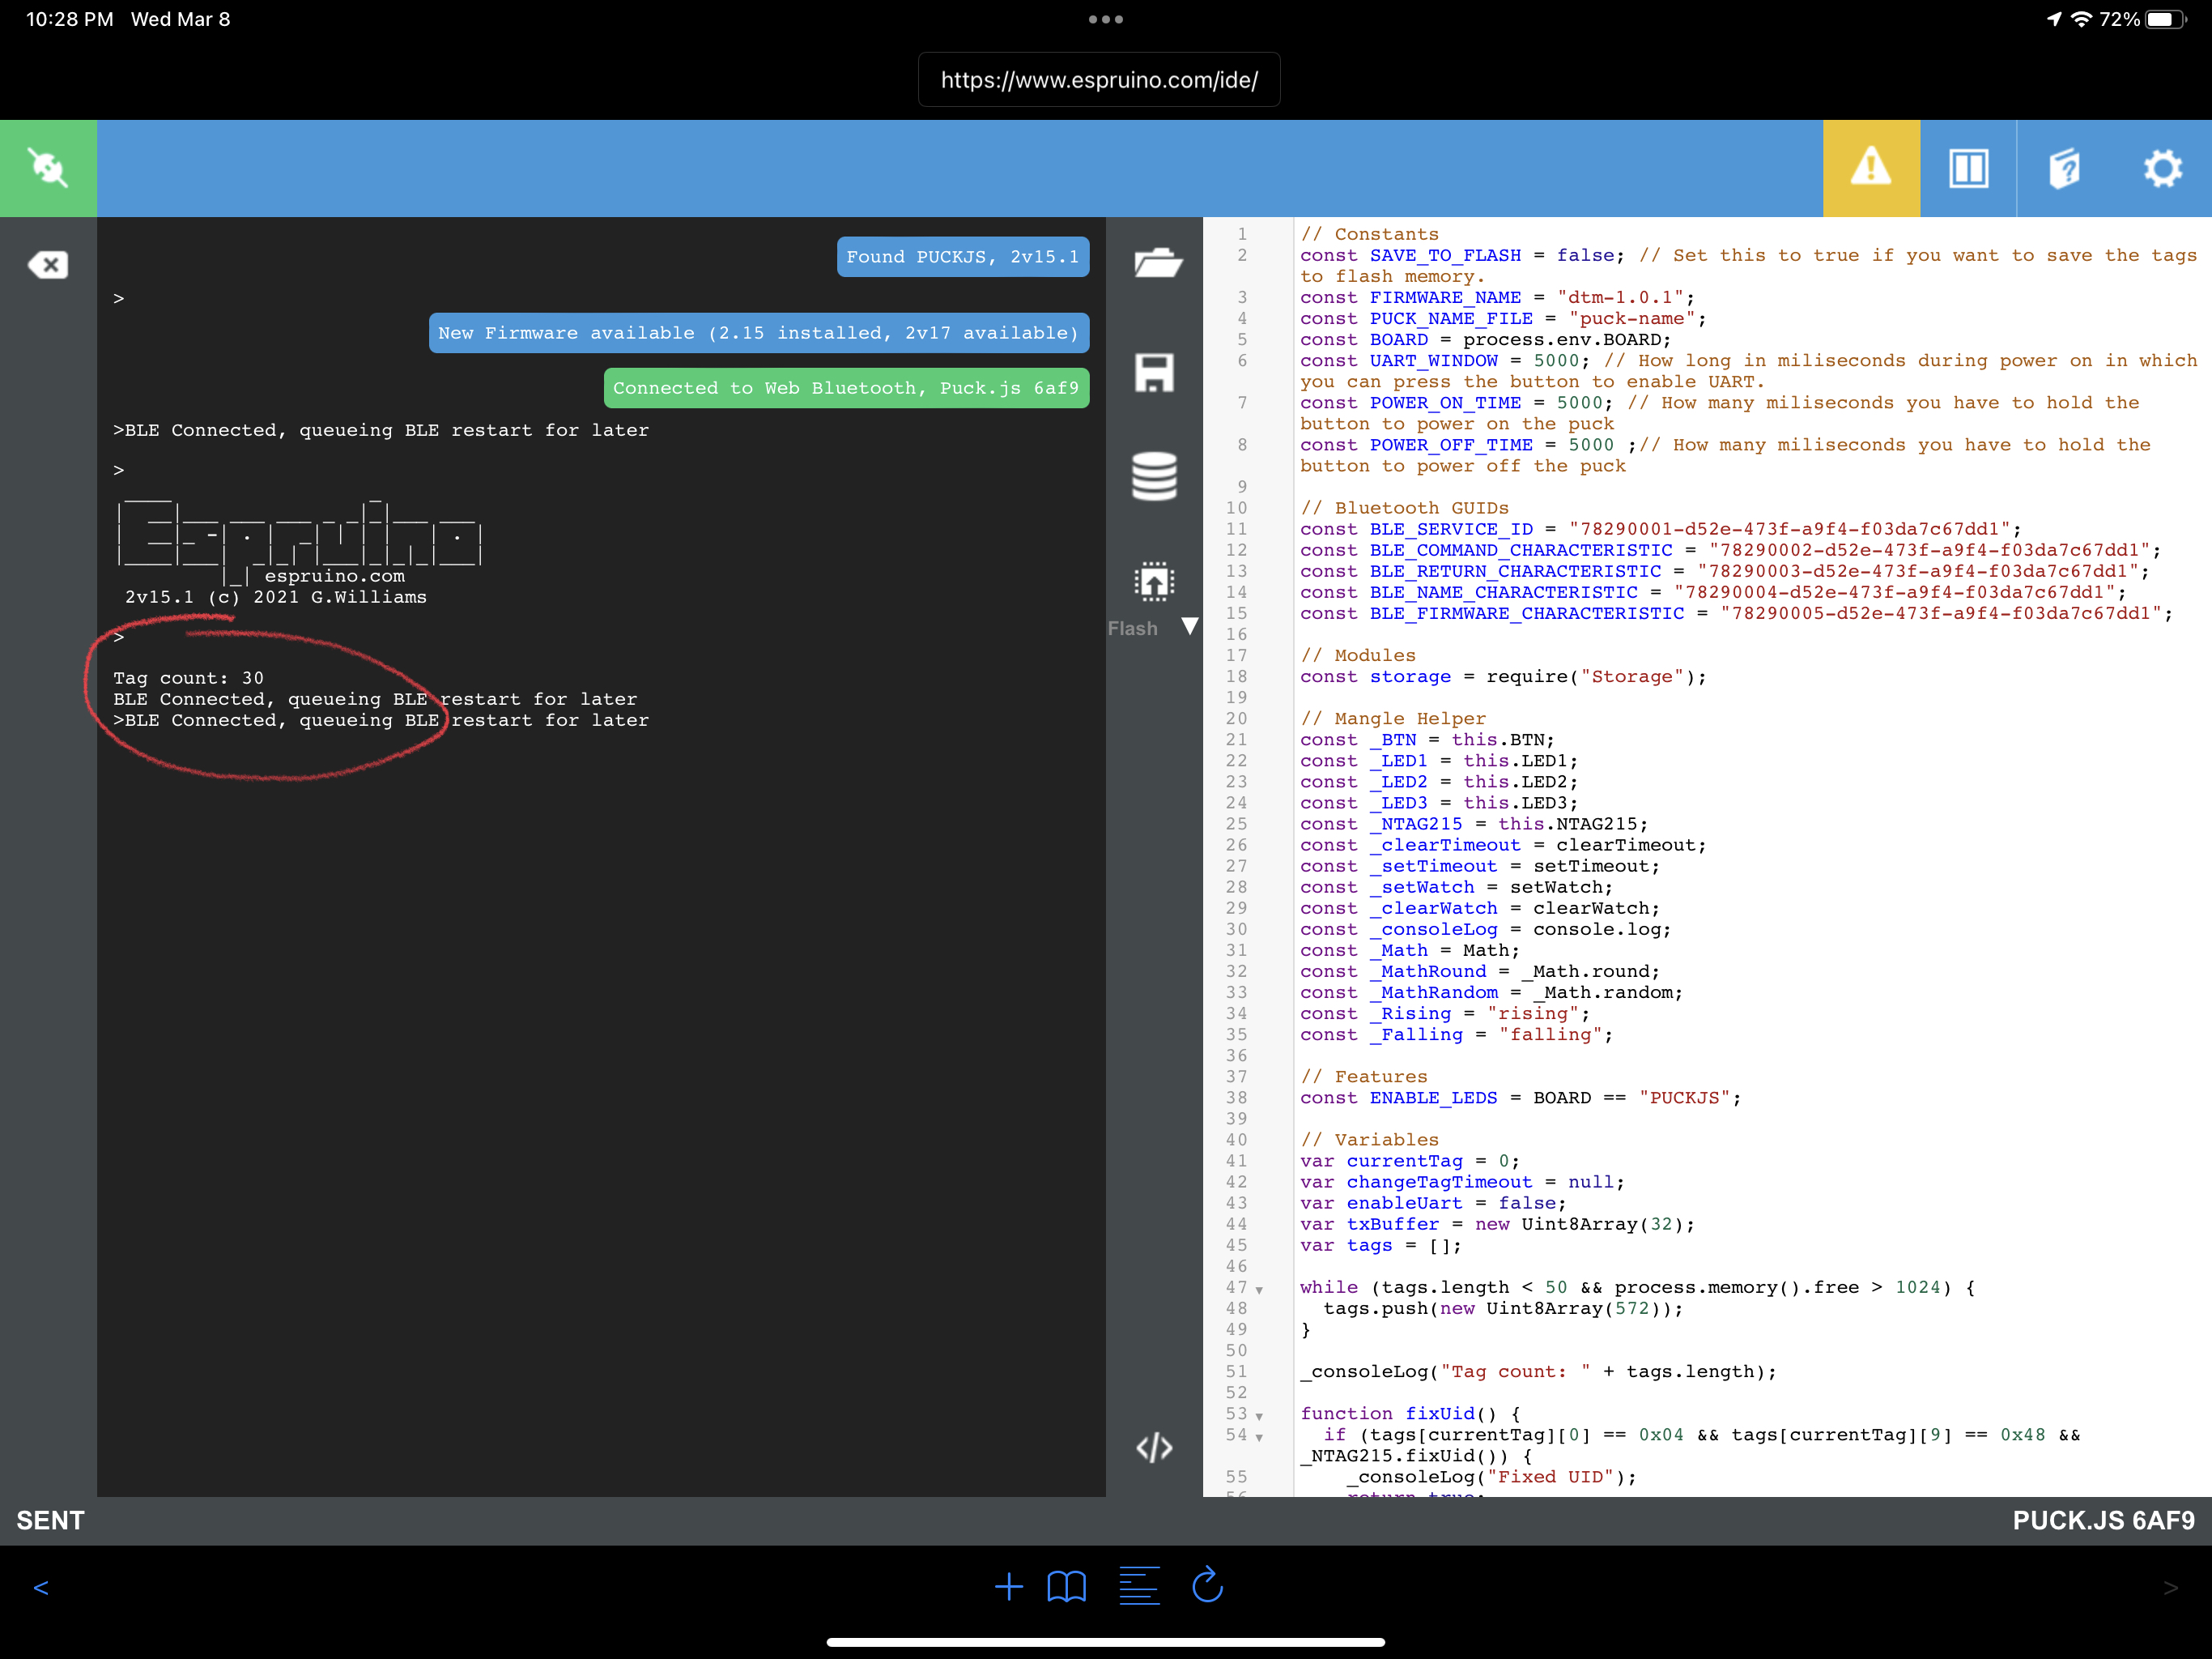2212x1659 pixels.
Task: Open browser bookmarks book icon
Action: 1066,1586
